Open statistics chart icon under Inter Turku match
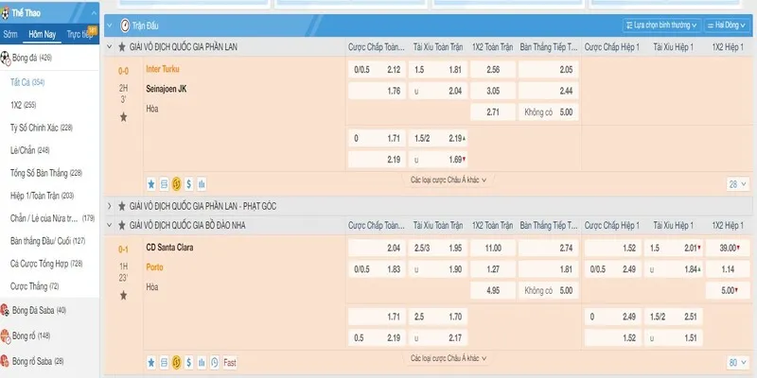The height and width of the screenshot is (378, 757). (x=202, y=183)
